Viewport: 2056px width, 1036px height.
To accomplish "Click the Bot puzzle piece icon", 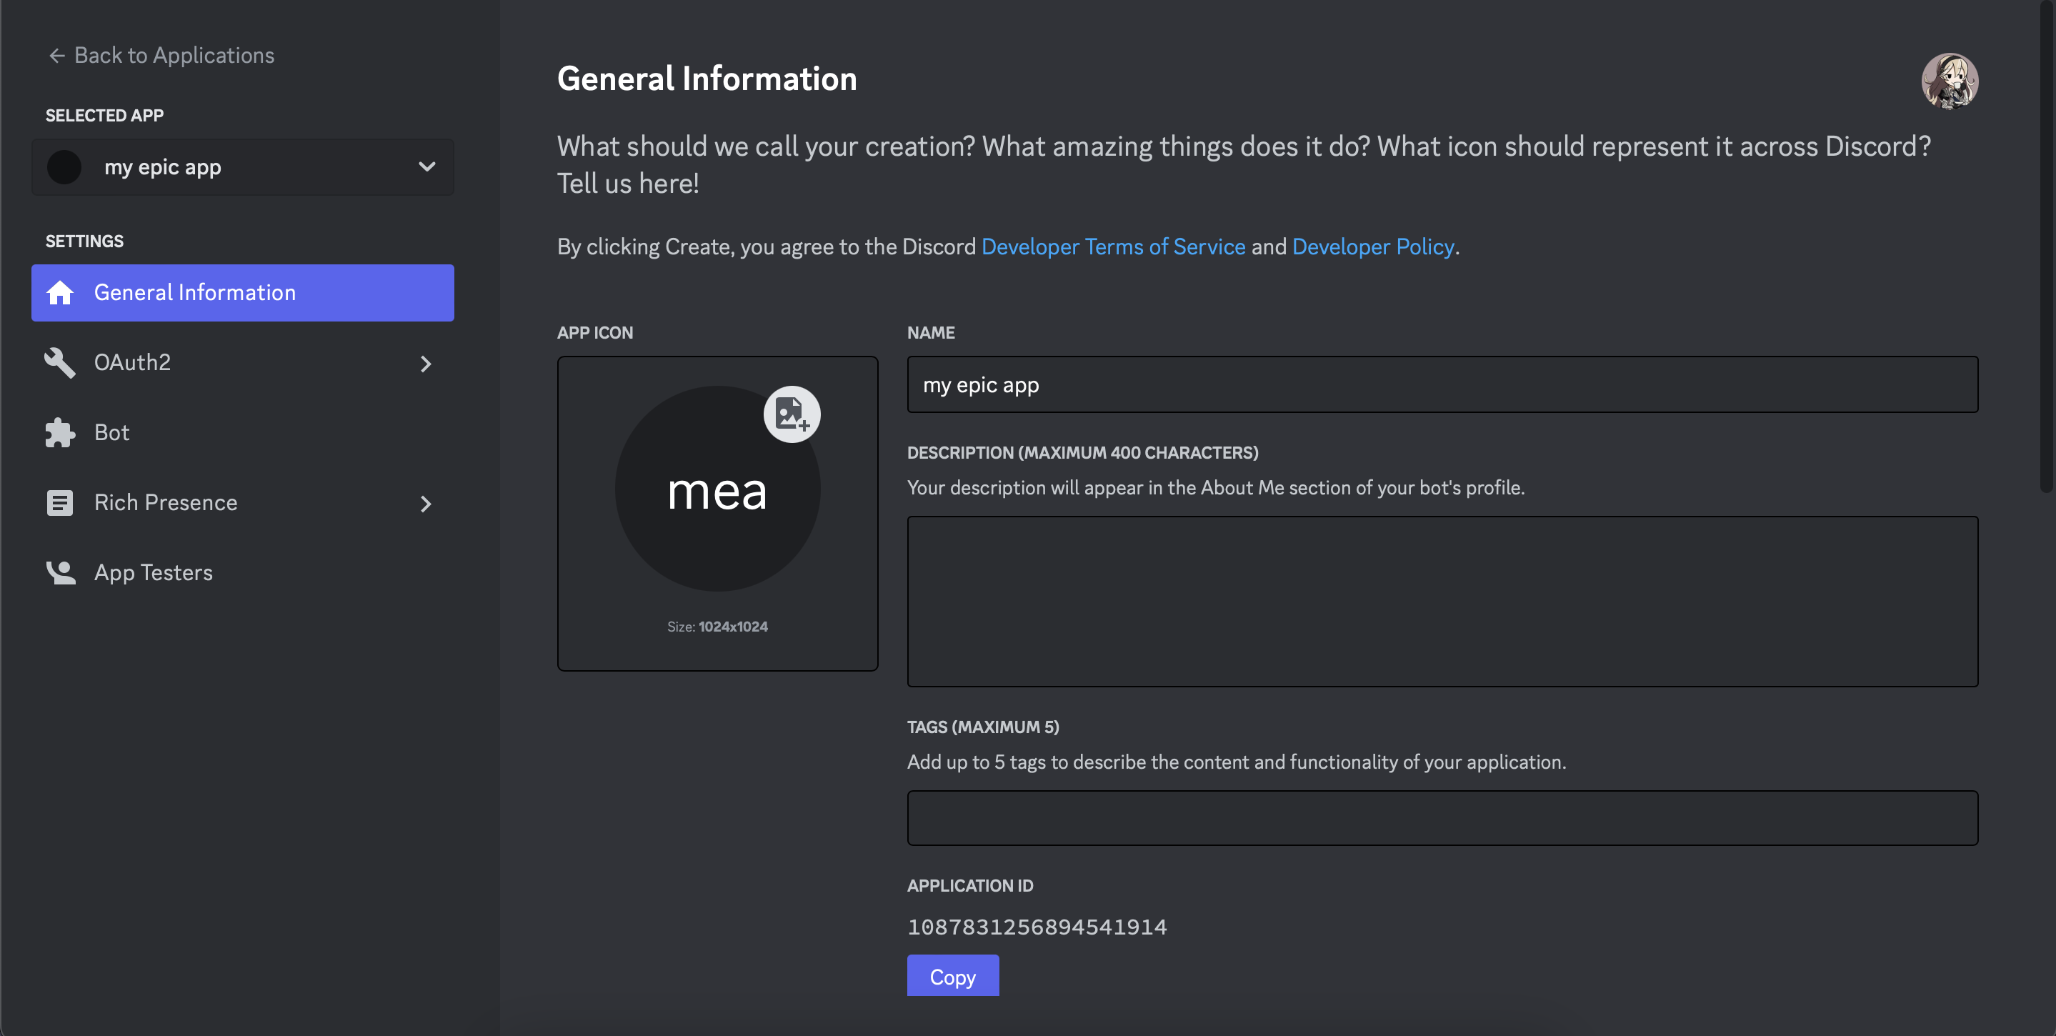I will [60, 432].
